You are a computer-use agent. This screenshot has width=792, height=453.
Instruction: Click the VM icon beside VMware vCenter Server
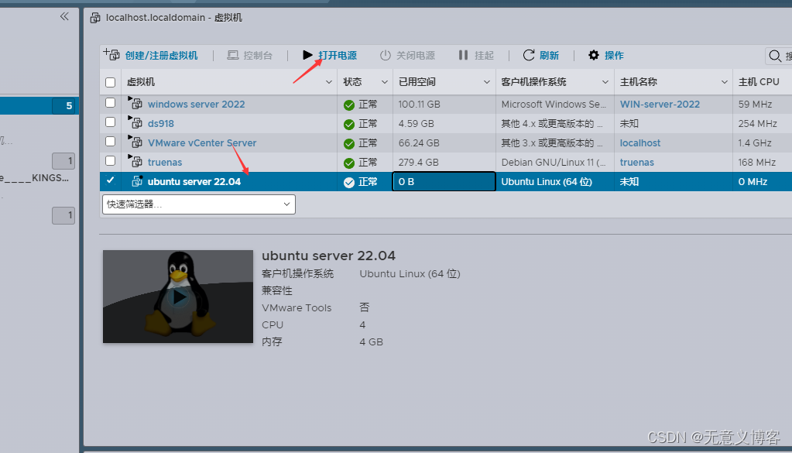pos(135,142)
